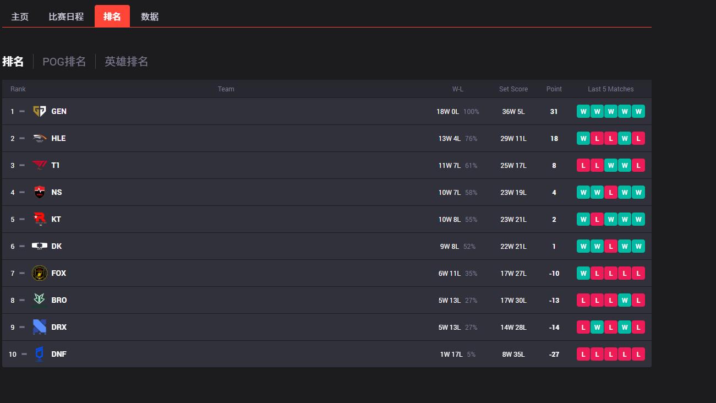Viewport: 716px width, 403px height.
Task: Select the DK team logo
Action: click(40, 246)
